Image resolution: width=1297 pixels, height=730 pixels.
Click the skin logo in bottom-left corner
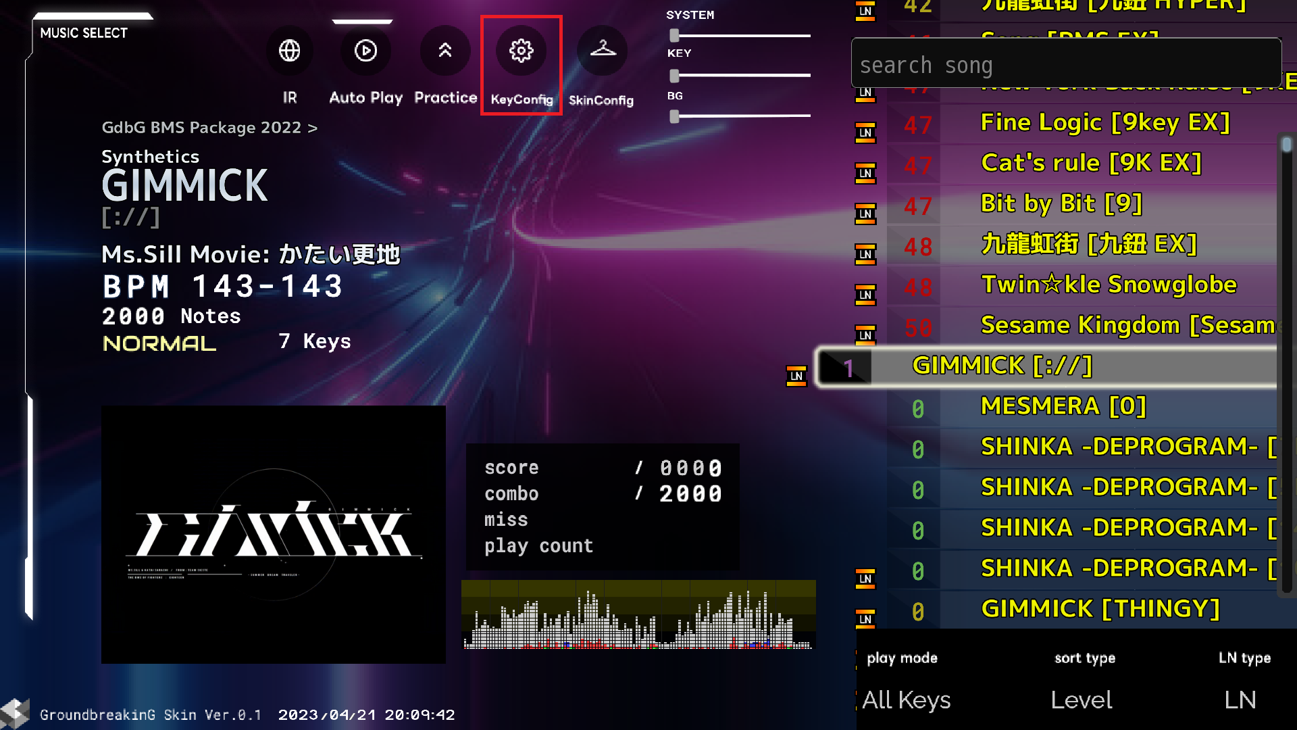15,714
